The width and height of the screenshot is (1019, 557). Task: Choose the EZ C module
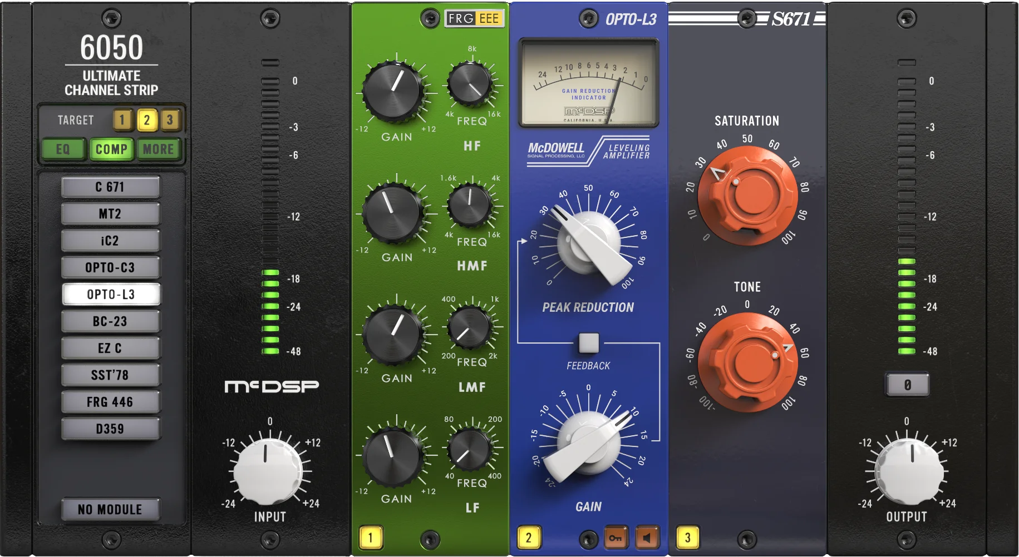pyautogui.click(x=110, y=348)
